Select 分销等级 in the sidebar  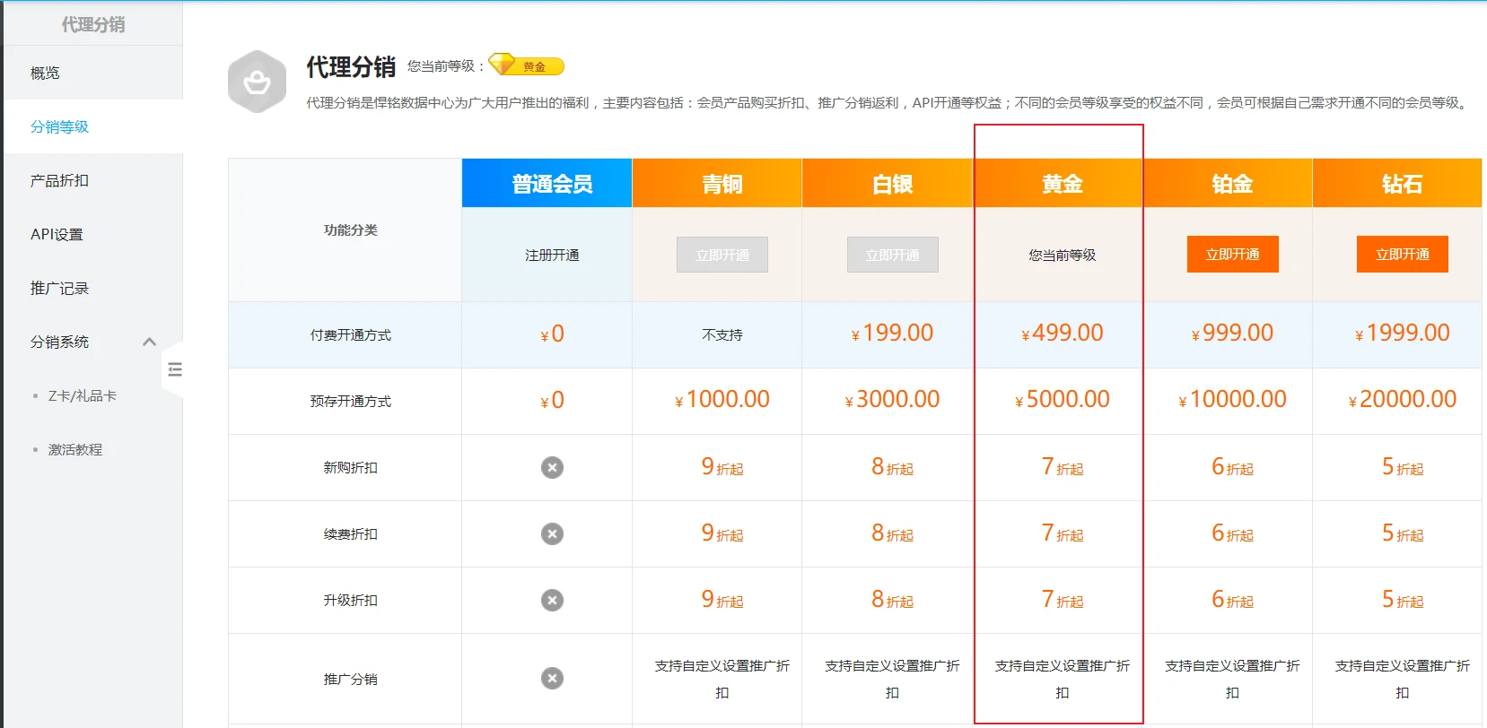59,127
